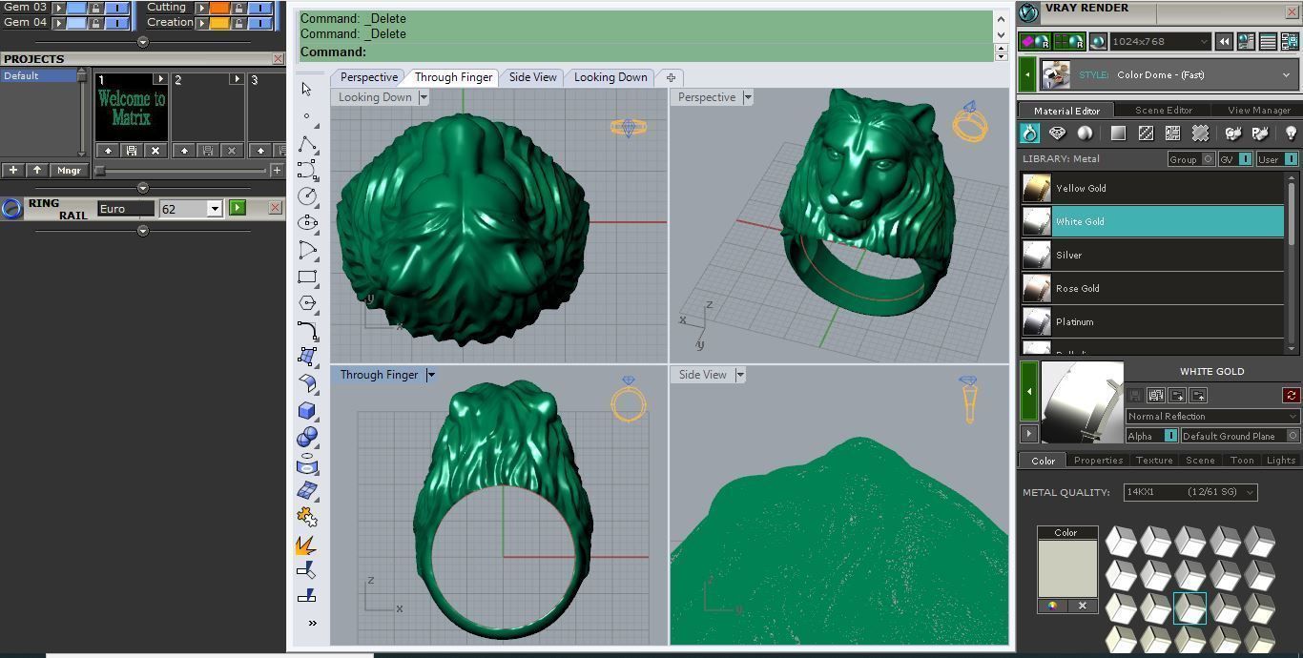Image resolution: width=1303 pixels, height=658 pixels.
Task: Click the Mngr project manager button
Action: (69, 170)
